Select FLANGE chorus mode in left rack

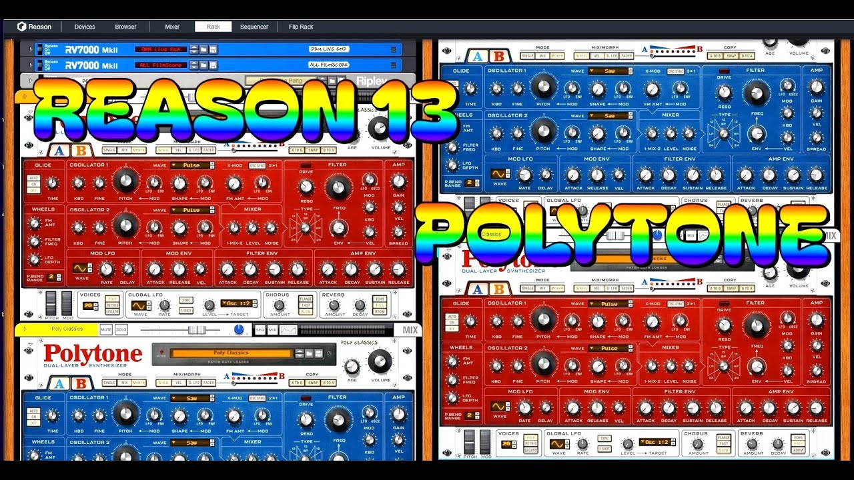point(306,299)
